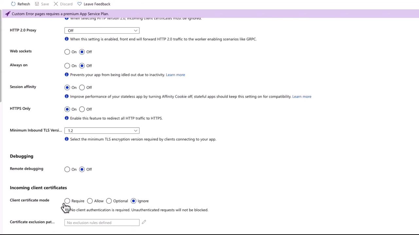
Task: Click the rocket icon in the premium banner
Action: click(8, 14)
